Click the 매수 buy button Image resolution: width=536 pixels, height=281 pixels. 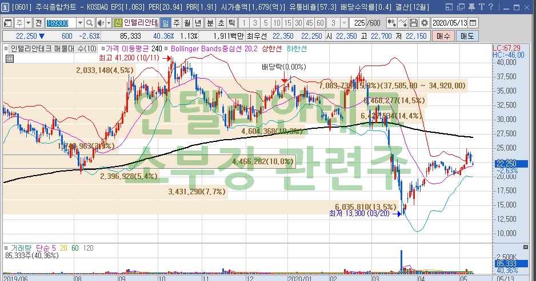[x=443, y=36]
